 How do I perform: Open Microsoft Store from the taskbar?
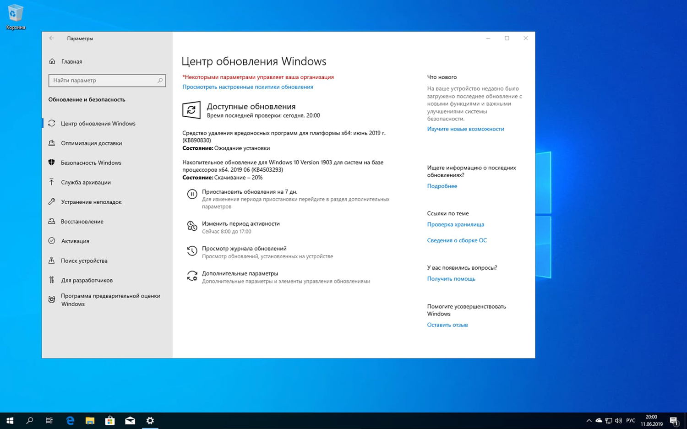click(x=110, y=420)
